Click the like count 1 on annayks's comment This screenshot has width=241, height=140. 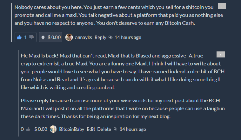tap(26, 37)
